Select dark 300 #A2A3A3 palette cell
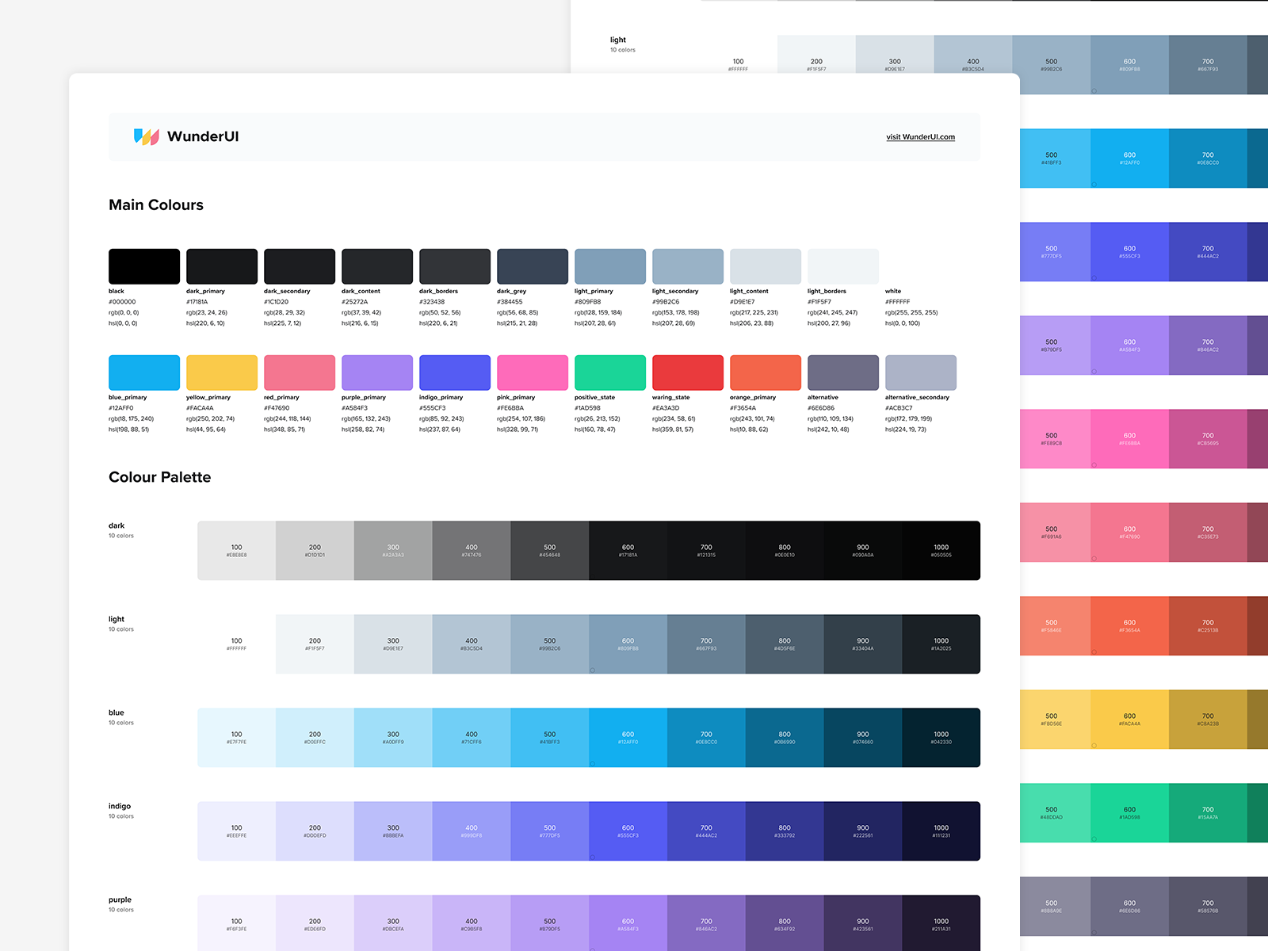This screenshot has width=1268, height=951. pos(393,551)
